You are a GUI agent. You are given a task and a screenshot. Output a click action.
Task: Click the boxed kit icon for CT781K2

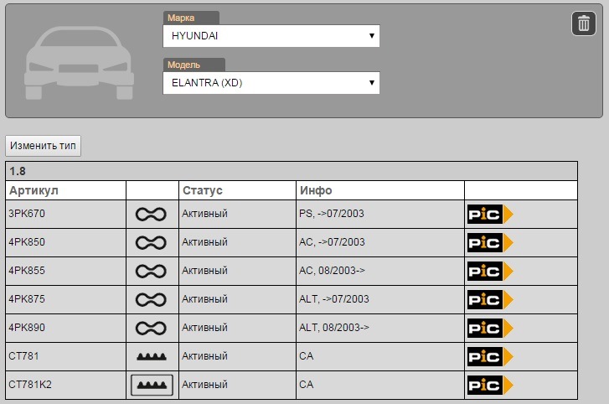(x=152, y=385)
